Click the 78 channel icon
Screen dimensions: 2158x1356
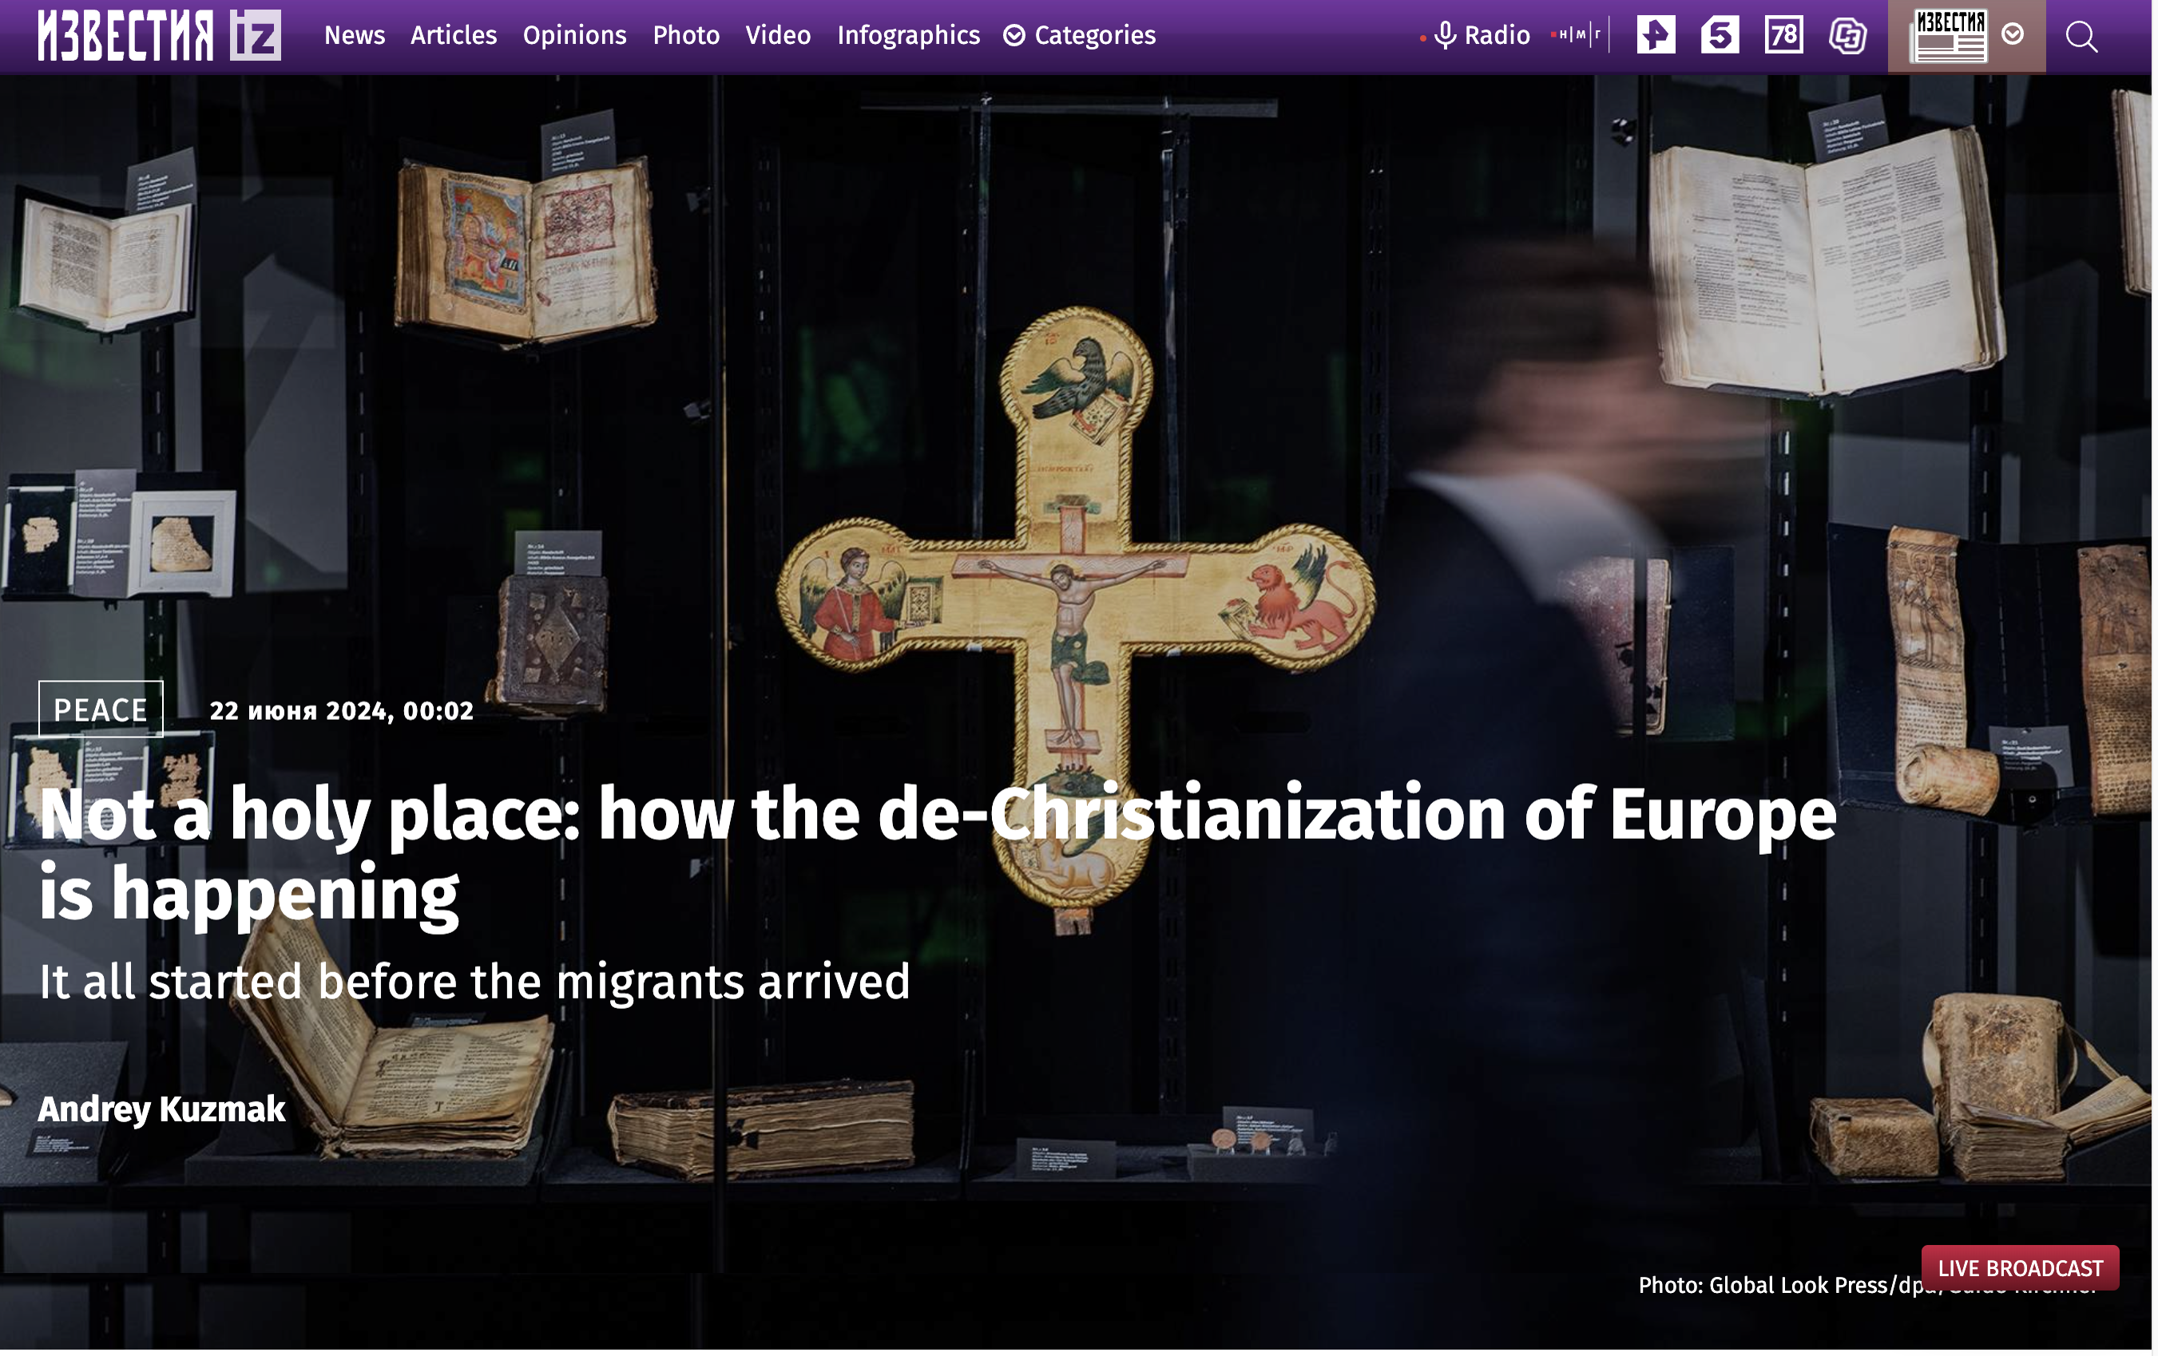[x=1783, y=36]
